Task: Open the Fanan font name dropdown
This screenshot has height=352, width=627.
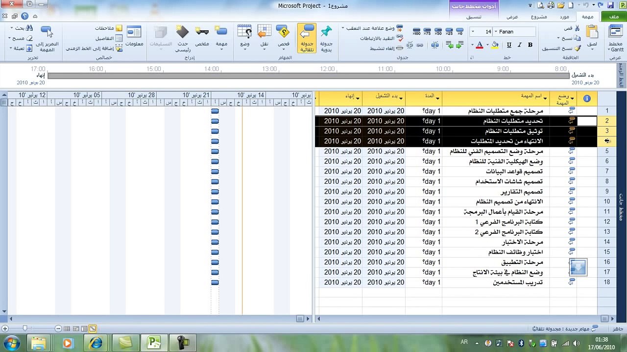Action: click(496, 32)
